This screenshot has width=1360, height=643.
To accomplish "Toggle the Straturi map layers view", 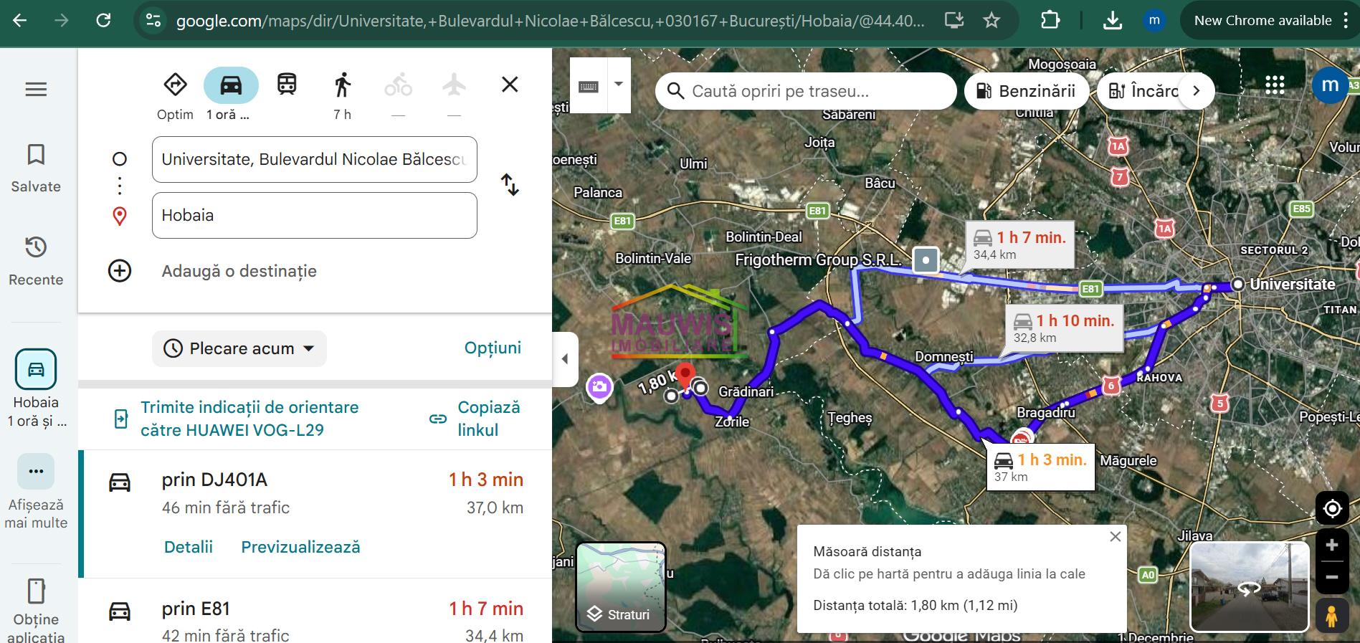I will 621,587.
